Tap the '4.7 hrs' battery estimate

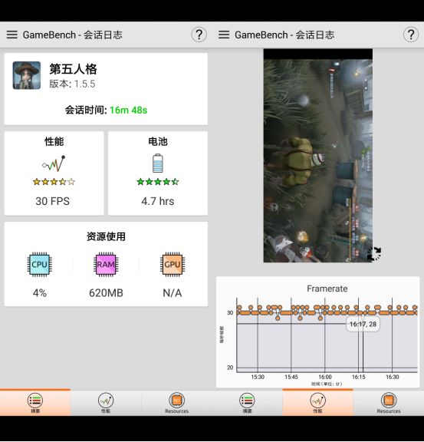157,201
